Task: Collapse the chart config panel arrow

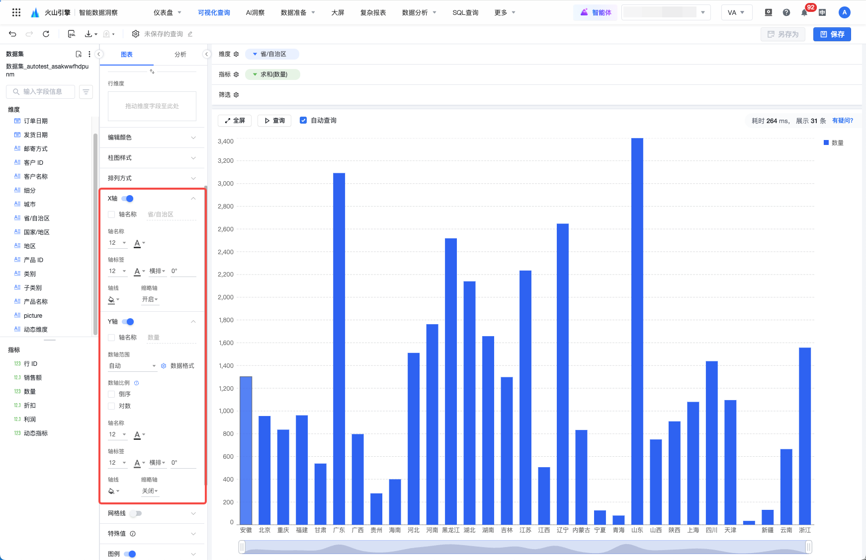Action: 207,54
